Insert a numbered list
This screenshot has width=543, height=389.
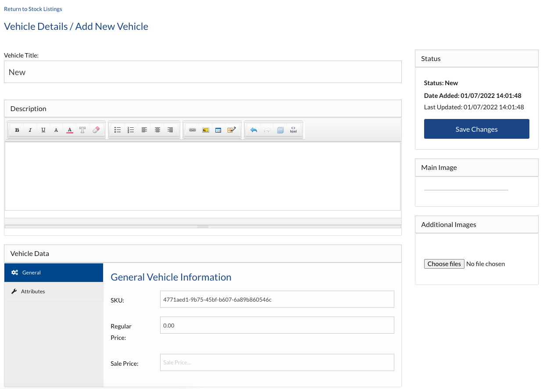(x=131, y=130)
